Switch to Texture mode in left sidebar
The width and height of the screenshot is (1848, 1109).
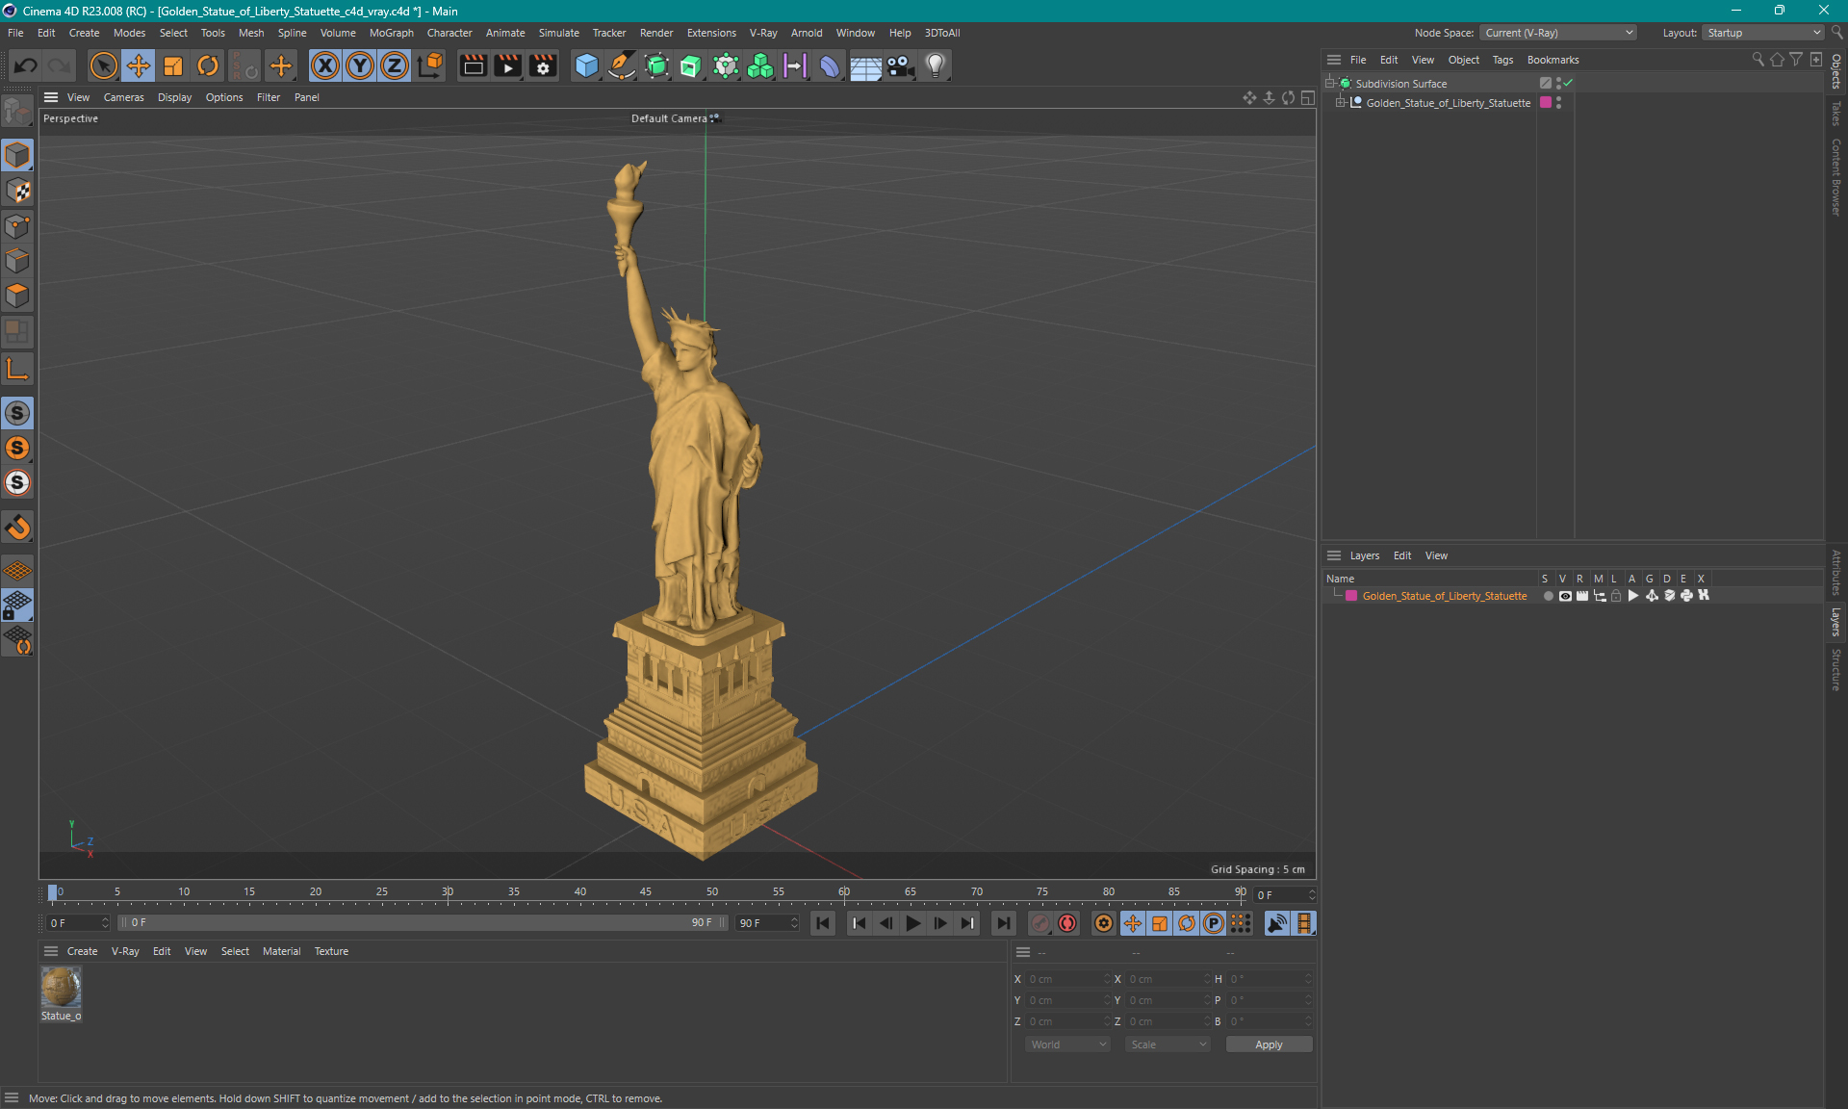coord(17,191)
